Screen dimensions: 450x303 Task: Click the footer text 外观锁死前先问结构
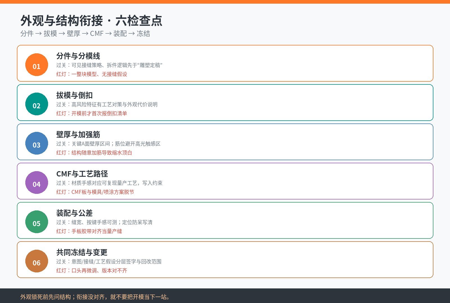(45, 297)
